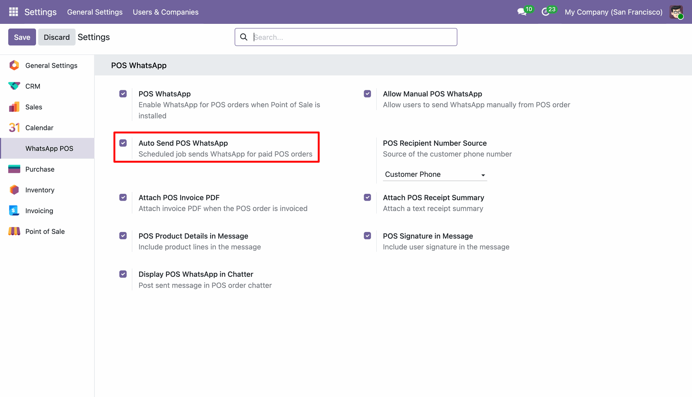
Task: Click the POS Recipient Number Source label
Action: click(x=435, y=143)
